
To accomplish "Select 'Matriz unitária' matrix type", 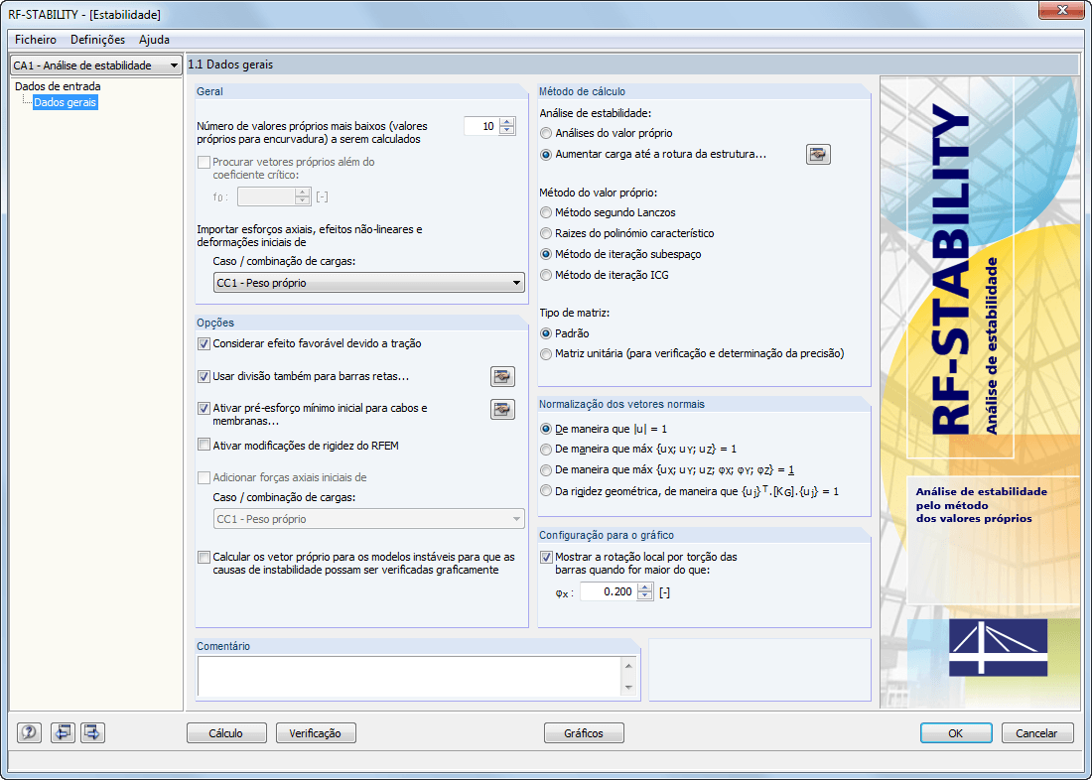I will click(547, 354).
